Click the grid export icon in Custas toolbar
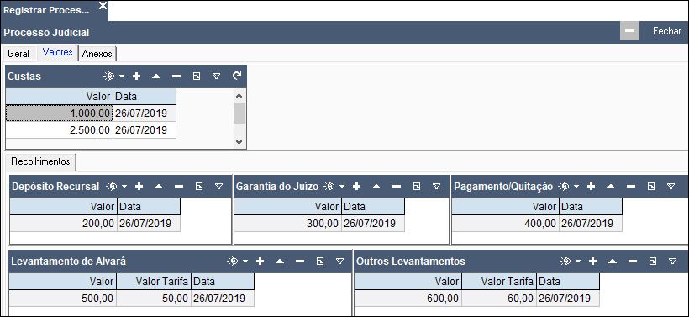 [197, 76]
